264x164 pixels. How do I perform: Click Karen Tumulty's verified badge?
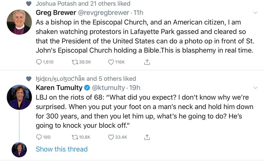point(87,88)
